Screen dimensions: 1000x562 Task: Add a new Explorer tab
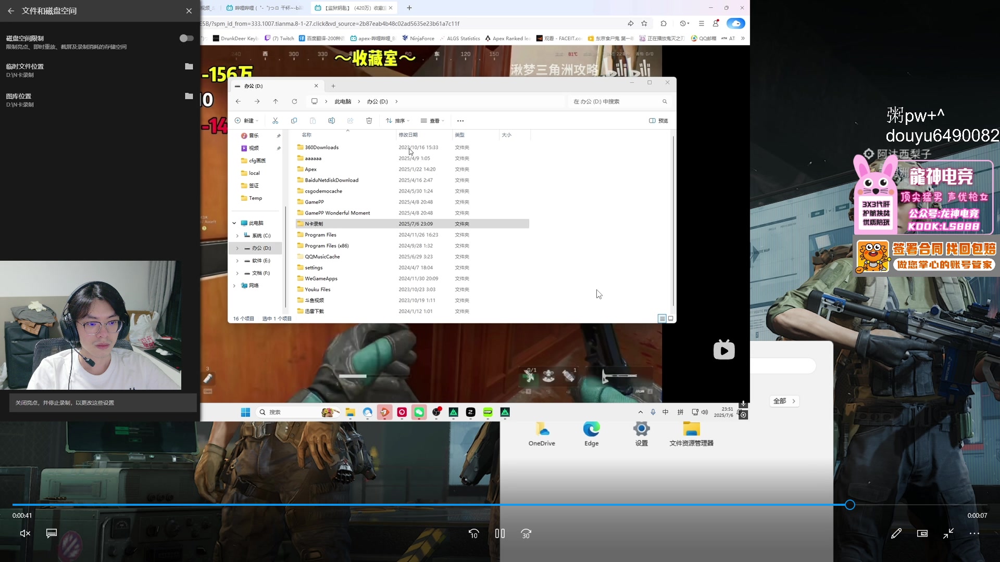[333, 86]
